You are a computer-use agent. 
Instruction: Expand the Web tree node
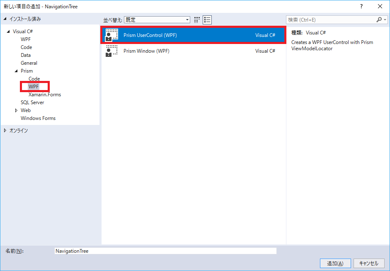[16, 110]
